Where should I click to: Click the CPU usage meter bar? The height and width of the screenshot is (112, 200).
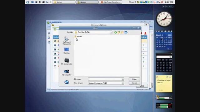[164, 105]
